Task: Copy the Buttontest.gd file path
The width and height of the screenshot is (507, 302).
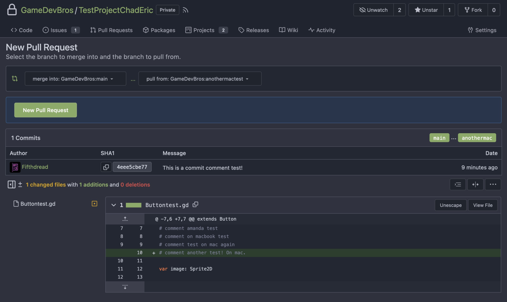Action: pyautogui.click(x=196, y=204)
